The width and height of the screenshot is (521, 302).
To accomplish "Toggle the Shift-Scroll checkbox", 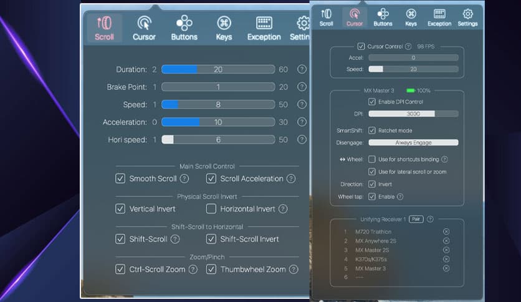I will tap(120, 239).
